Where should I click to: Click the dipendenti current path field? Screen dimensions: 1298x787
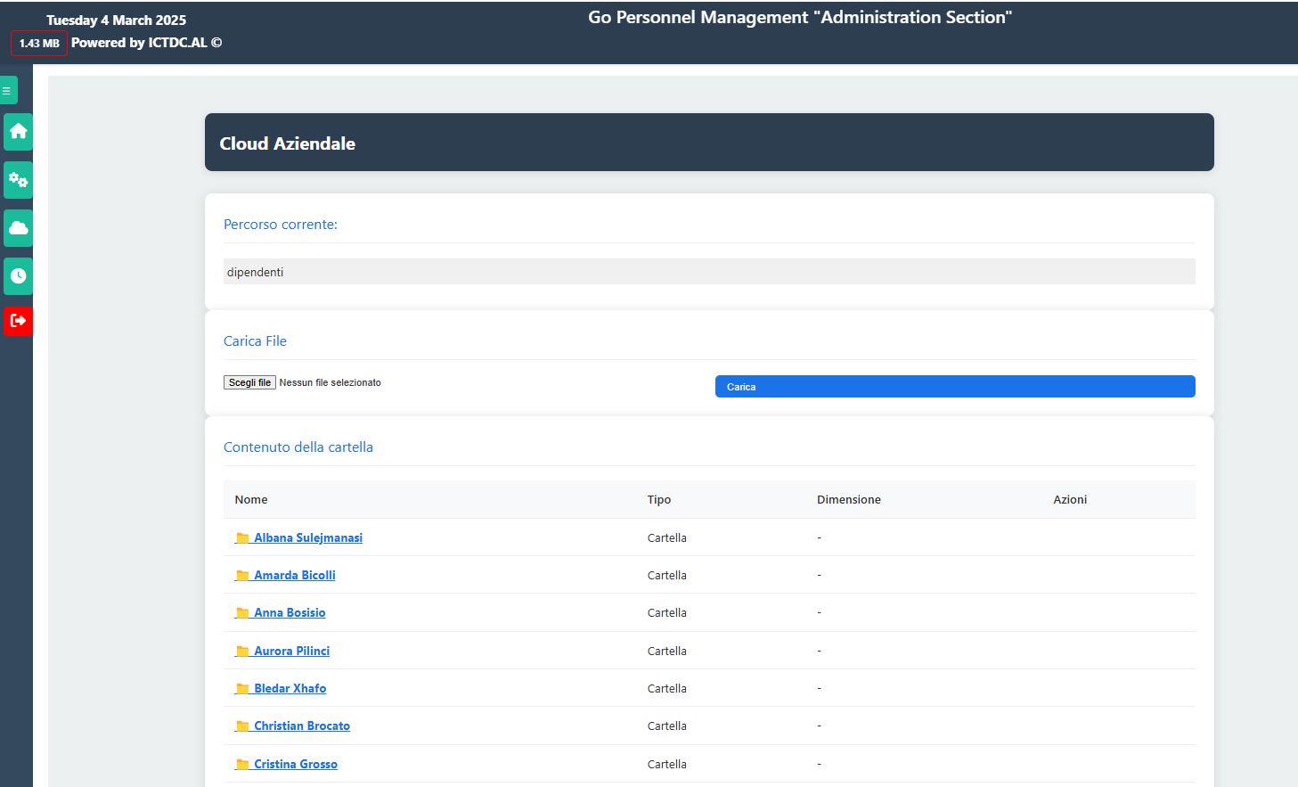coord(708,272)
